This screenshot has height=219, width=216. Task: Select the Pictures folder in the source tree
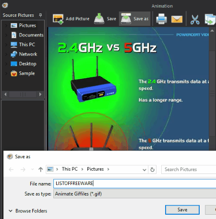[x=24, y=25]
